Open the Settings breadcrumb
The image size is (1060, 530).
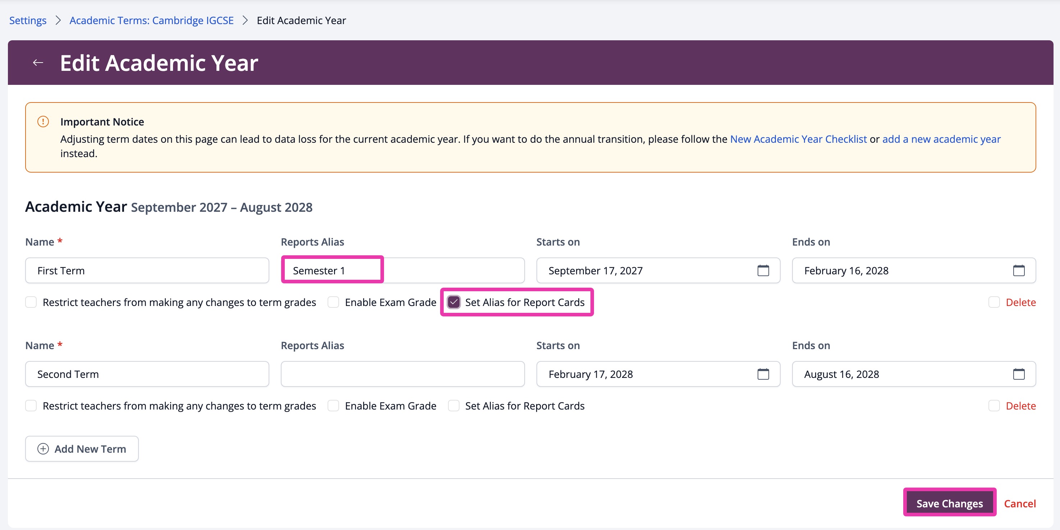(27, 20)
